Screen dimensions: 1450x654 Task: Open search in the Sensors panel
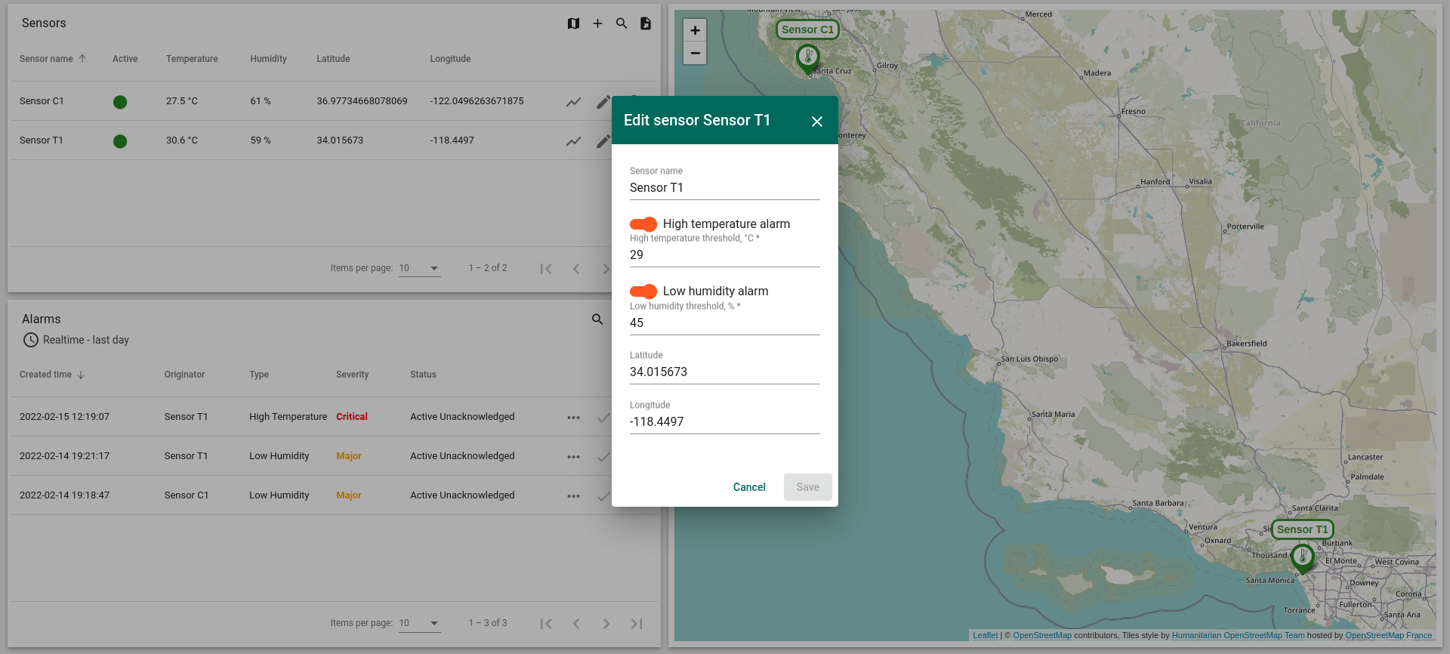pyautogui.click(x=622, y=23)
